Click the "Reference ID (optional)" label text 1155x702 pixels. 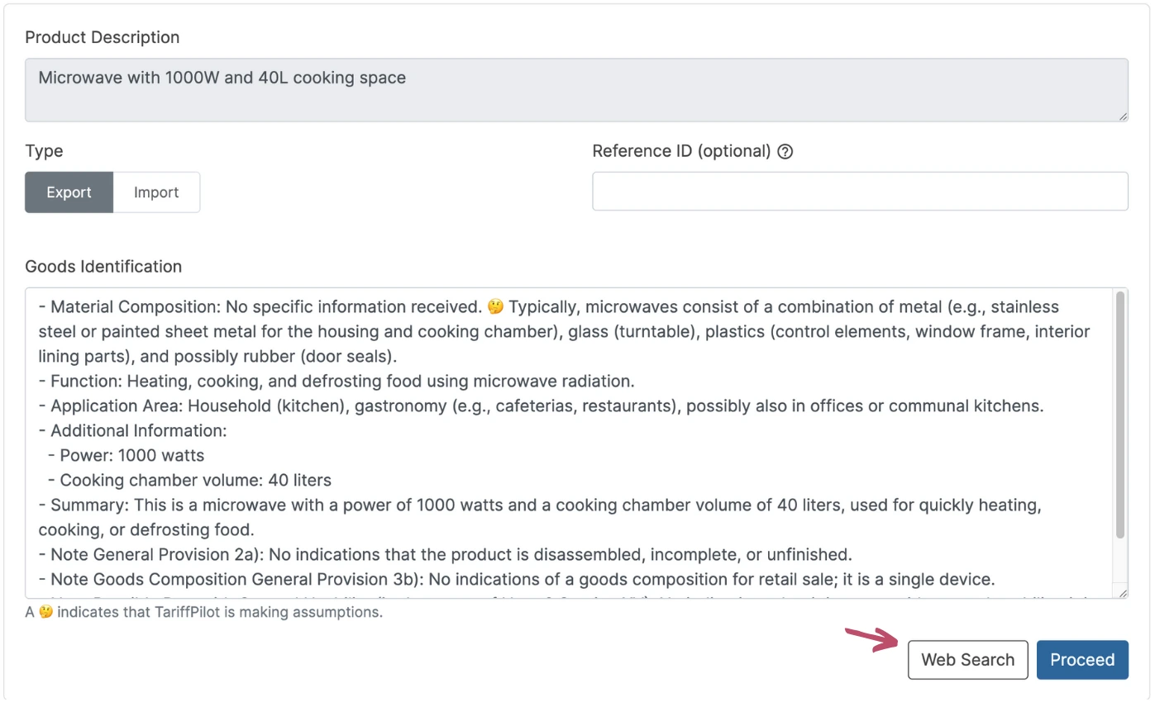681,152
